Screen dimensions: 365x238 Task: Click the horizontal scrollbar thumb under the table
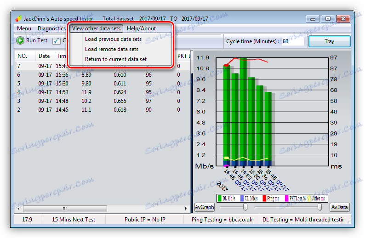pyautogui.click(x=65, y=209)
